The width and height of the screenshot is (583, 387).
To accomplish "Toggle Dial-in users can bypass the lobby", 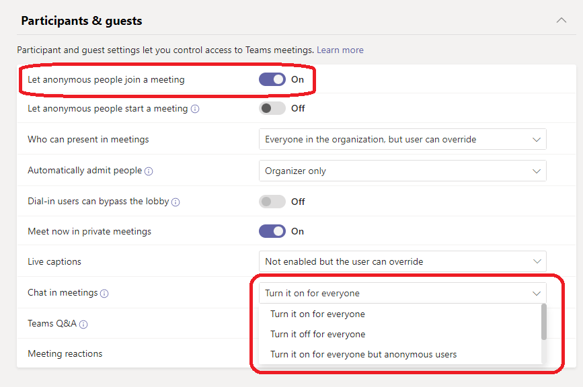I will tap(272, 202).
